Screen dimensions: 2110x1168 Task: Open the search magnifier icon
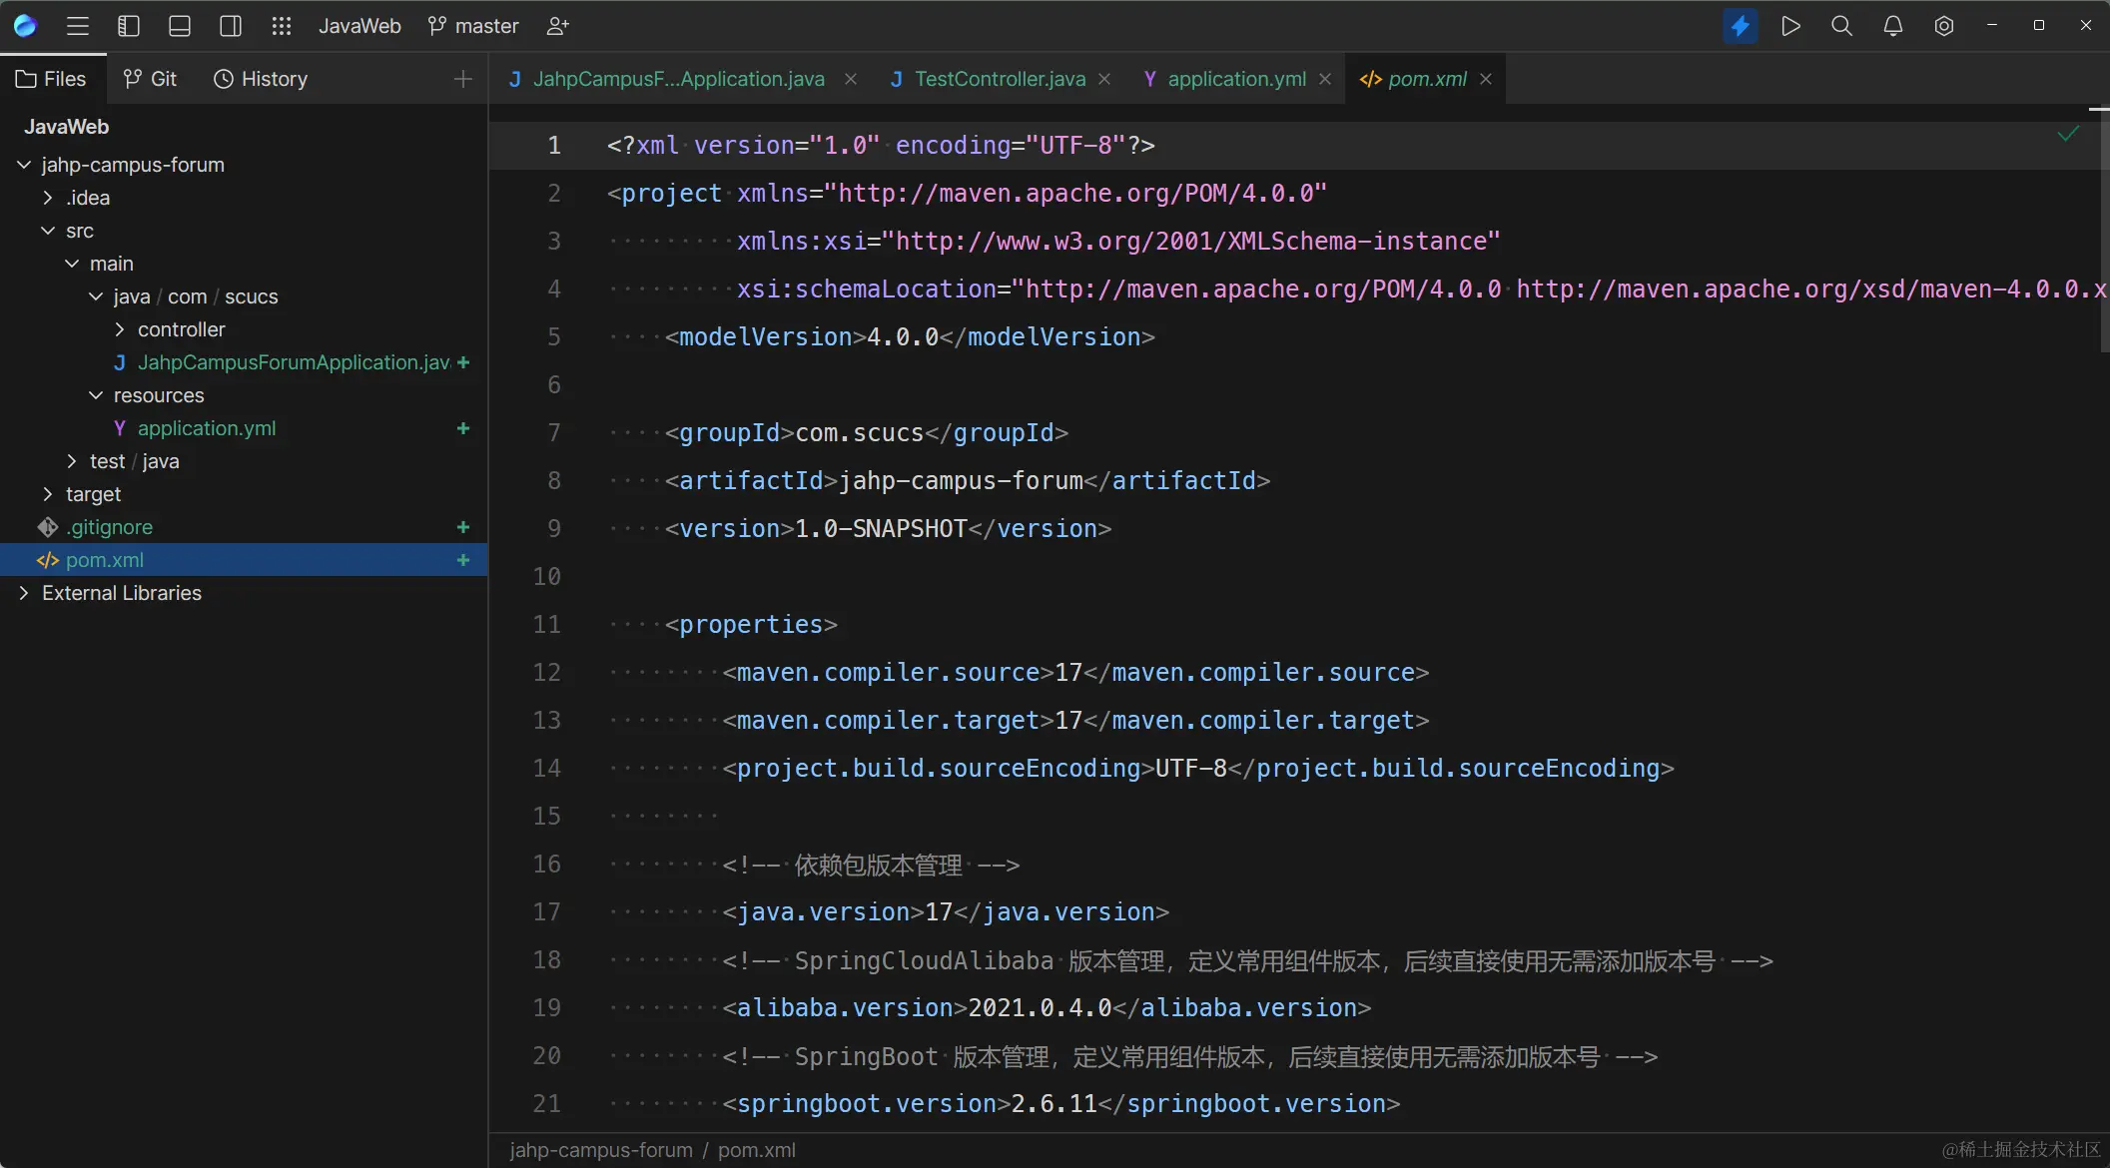click(x=1841, y=26)
